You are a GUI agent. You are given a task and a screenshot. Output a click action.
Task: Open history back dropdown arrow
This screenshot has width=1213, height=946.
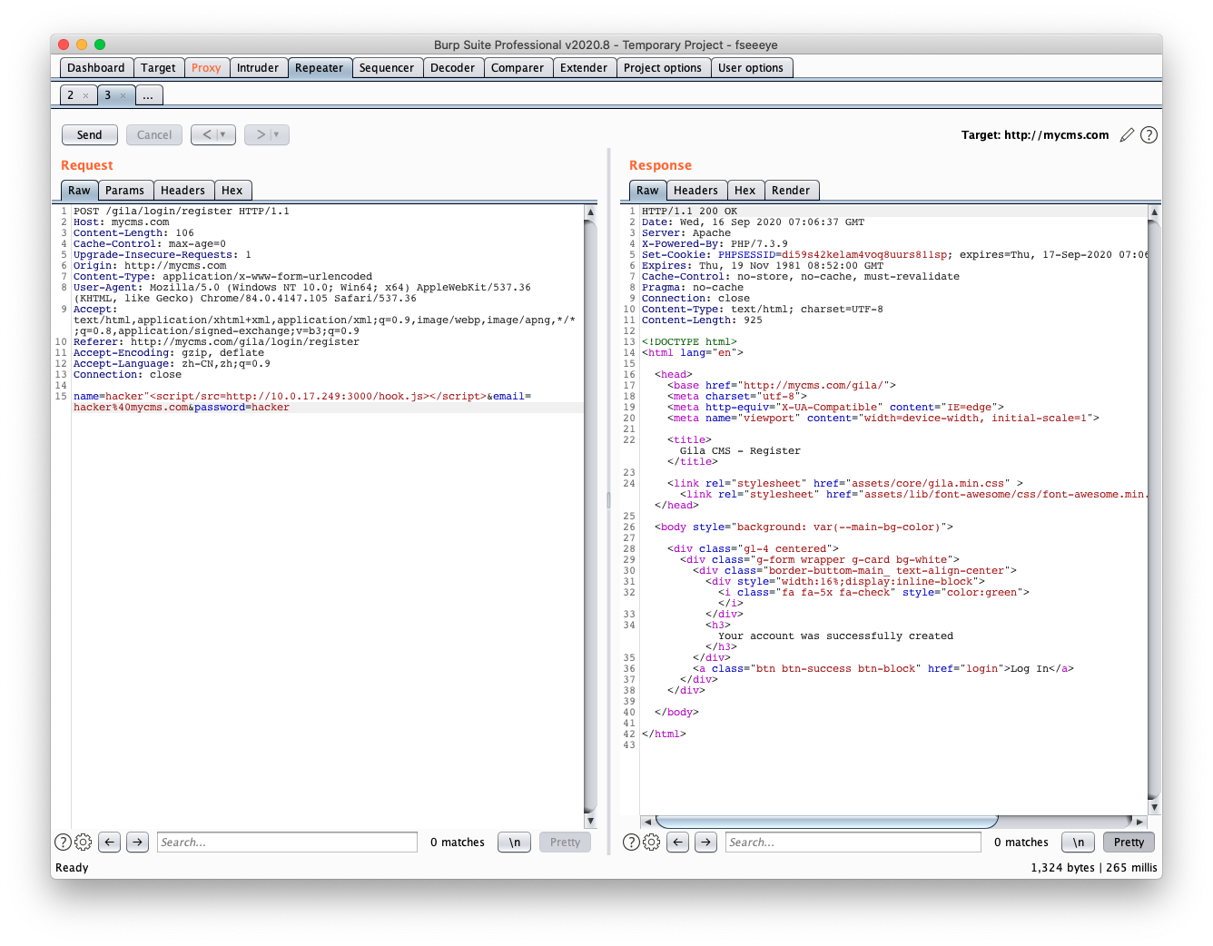click(223, 134)
